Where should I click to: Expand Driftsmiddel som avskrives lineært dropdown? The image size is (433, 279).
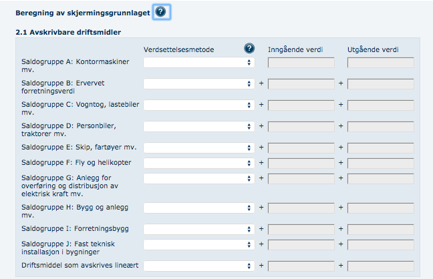(x=198, y=266)
